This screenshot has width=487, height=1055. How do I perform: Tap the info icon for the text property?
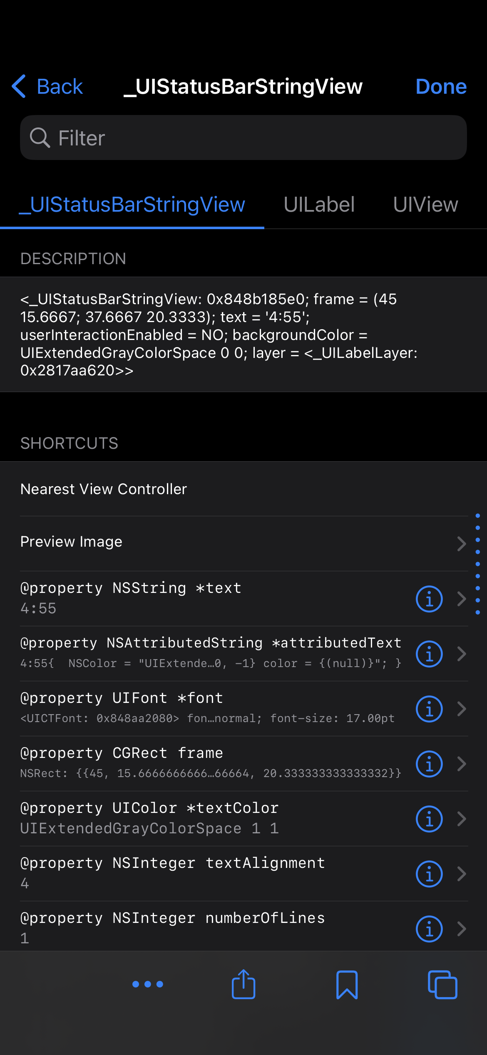[429, 599]
